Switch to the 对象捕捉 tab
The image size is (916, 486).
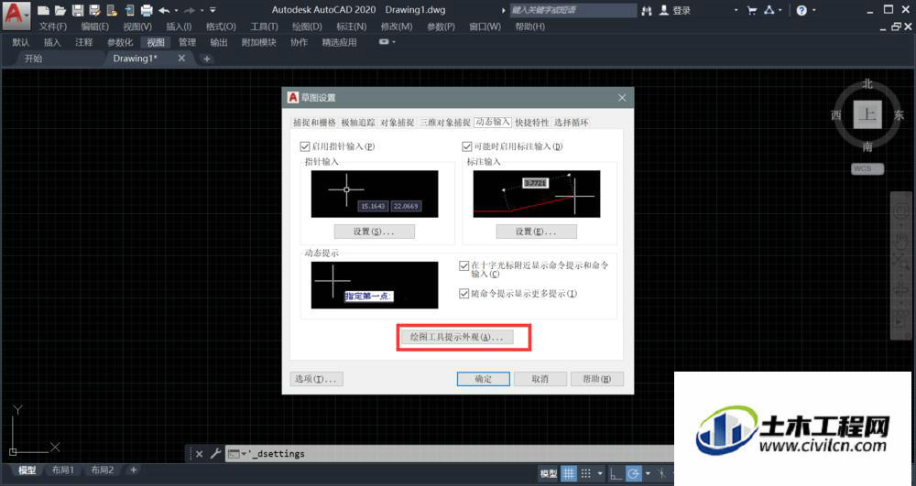(398, 123)
